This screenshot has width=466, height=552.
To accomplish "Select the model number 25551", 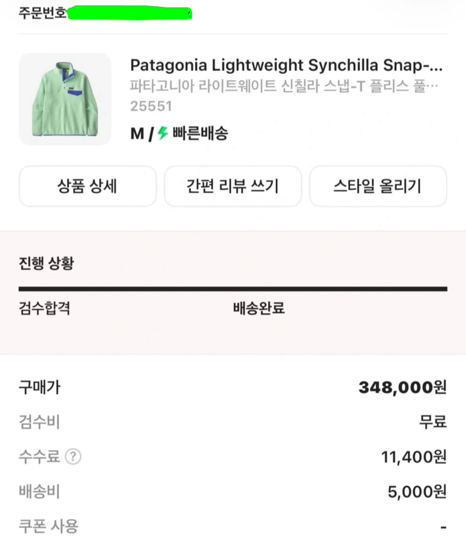I will point(151,106).
